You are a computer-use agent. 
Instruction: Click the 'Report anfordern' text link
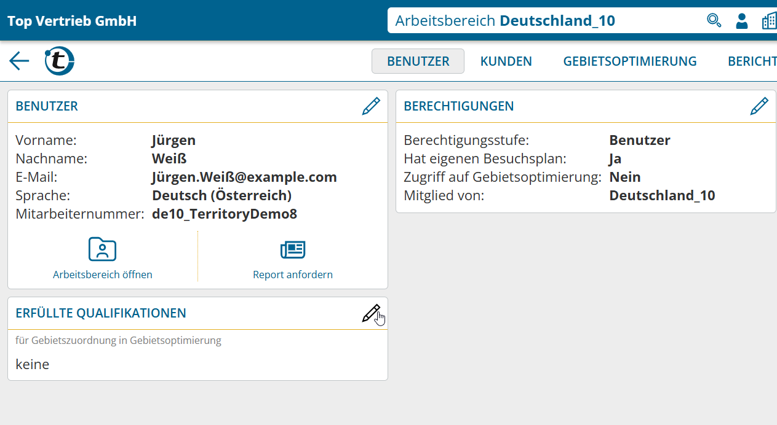click(x=293, y=275)
